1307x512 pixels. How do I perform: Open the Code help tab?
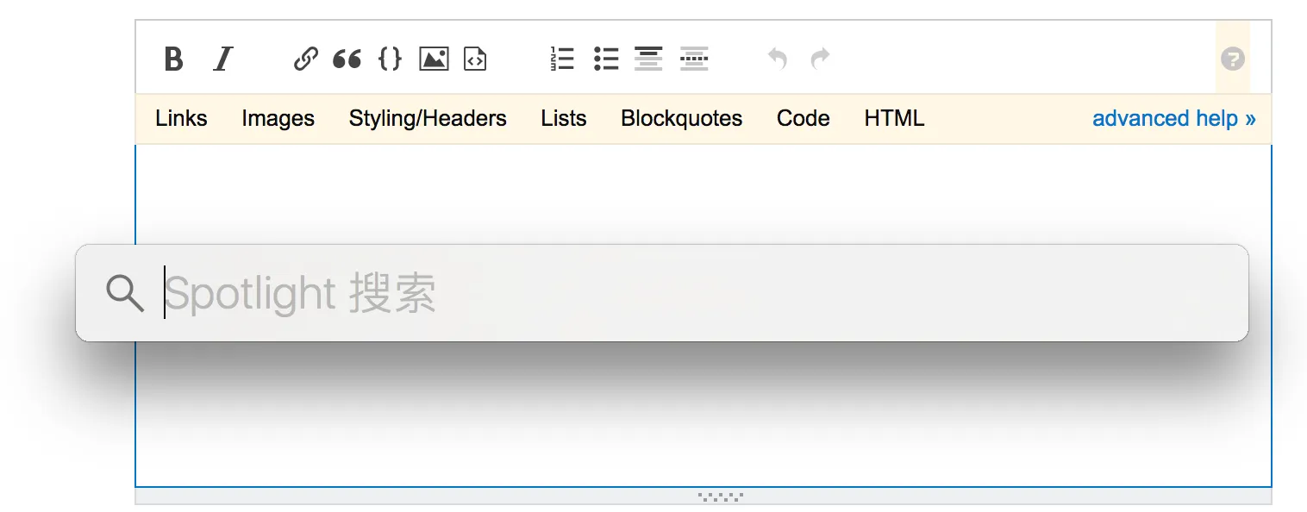804,118
